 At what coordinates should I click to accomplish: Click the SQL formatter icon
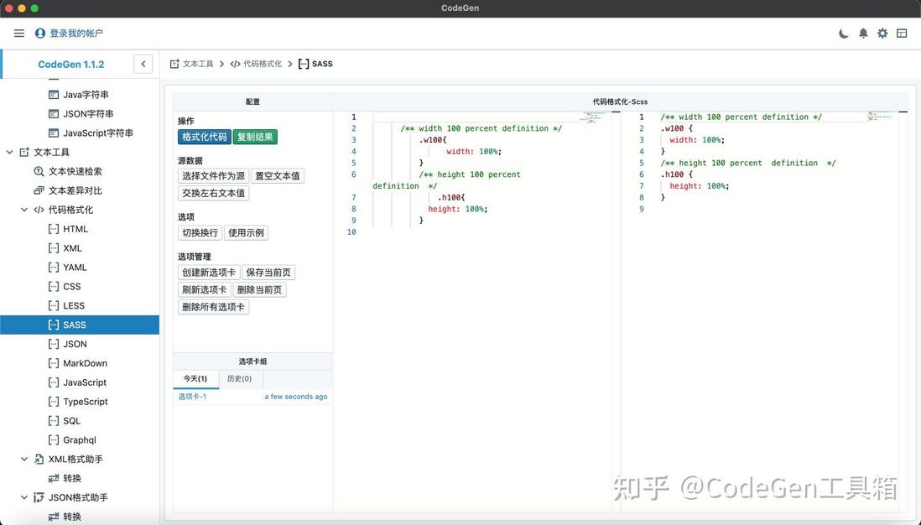coord(54,421)
